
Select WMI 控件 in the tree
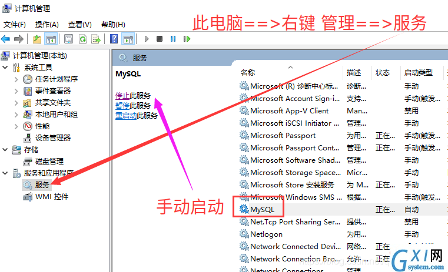[x=52, y=197]
